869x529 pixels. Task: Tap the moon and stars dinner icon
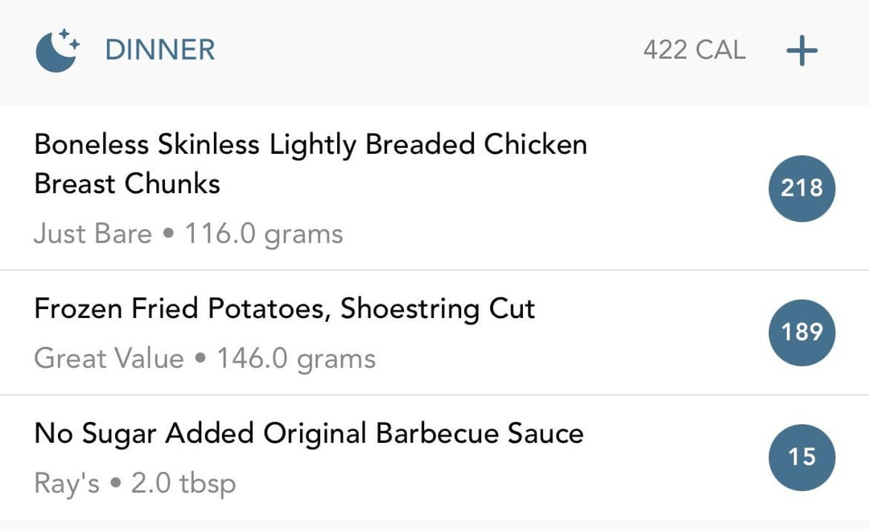point(58,50)
